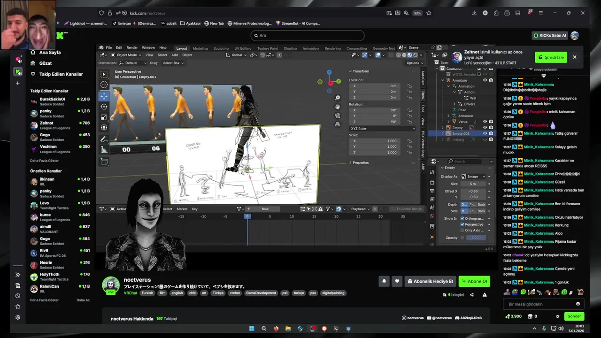Open Orientation Default dropdown
The height and width of the screenshot is (338, 601).
pyautogui.click(x=133, y=63)
